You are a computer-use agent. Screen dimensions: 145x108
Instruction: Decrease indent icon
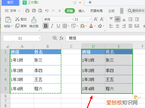point(130,19)
